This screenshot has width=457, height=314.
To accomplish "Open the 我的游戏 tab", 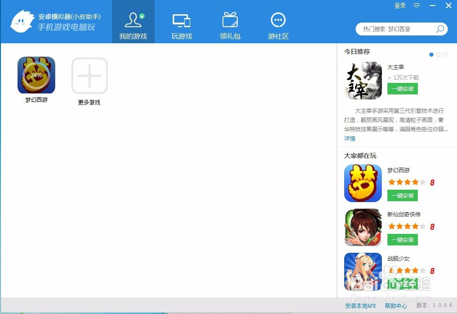I will pos(133,22).
